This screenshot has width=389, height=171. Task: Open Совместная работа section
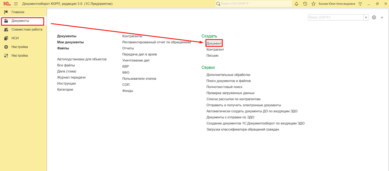click(23, 29)
